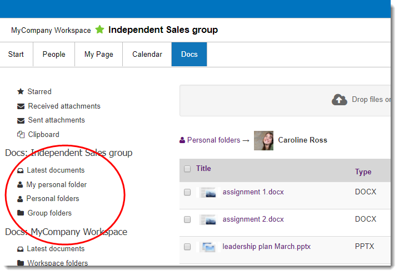This screenshot has width=399, height=274.
Task: Open My personal folder in sidebar
Action: [56, 184]
